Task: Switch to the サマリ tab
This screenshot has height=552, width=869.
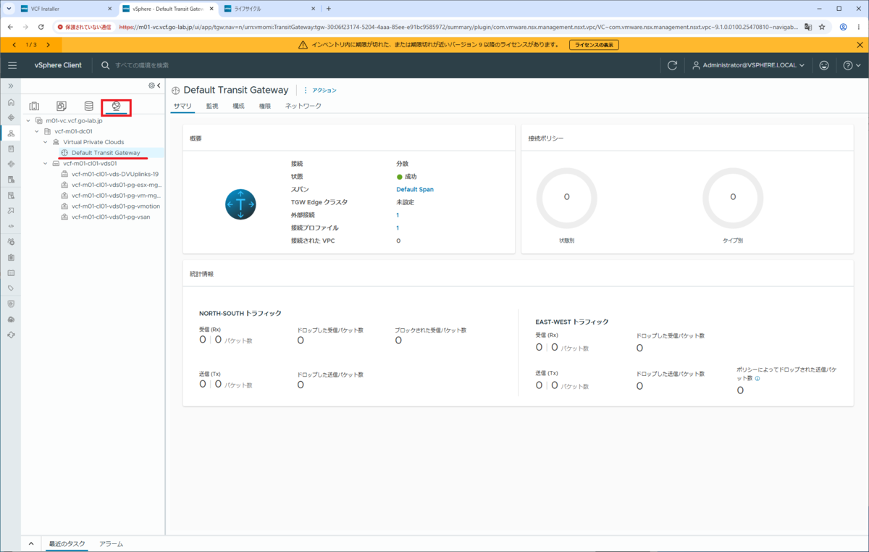Action: click(x=182, y=106)
